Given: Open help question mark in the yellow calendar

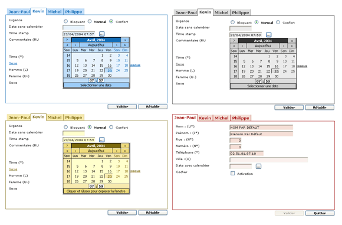Looking at the screenshot, I should 67,146.
